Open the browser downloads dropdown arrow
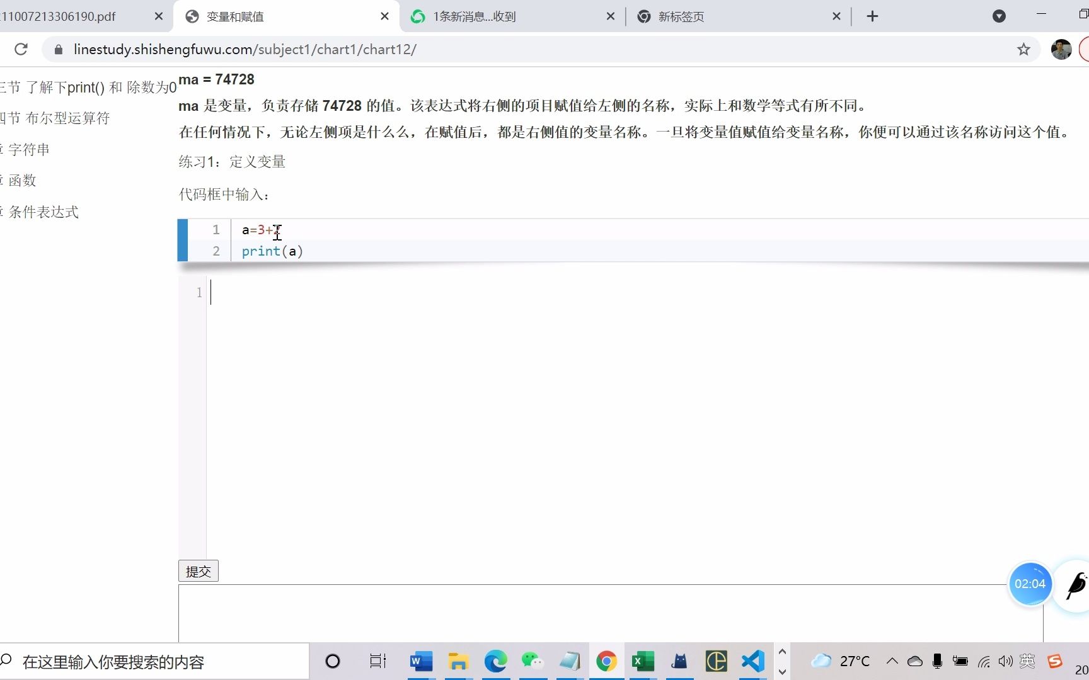This screenshot has width=1089, height=680. [x=998, y=16]
